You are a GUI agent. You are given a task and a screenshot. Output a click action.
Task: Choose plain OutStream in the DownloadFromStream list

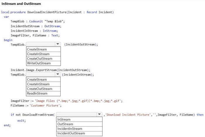65,124
